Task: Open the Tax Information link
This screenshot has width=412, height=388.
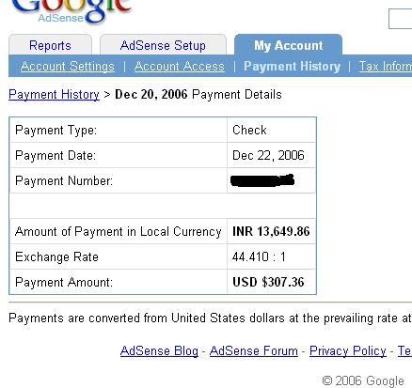Action: [386, 67]
